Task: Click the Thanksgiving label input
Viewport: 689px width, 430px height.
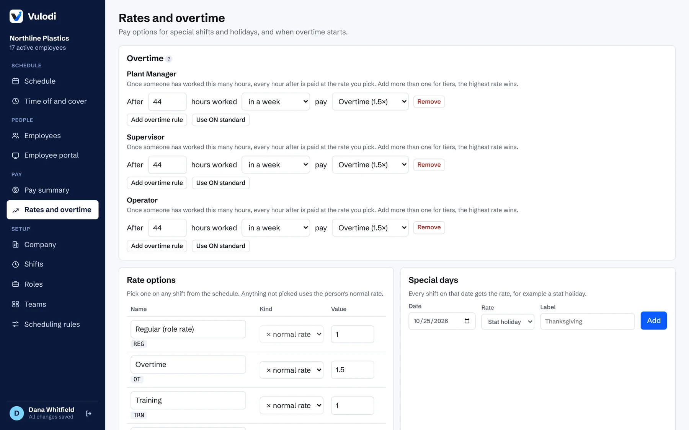Action: pyautogui.click(x=588, y=322)
